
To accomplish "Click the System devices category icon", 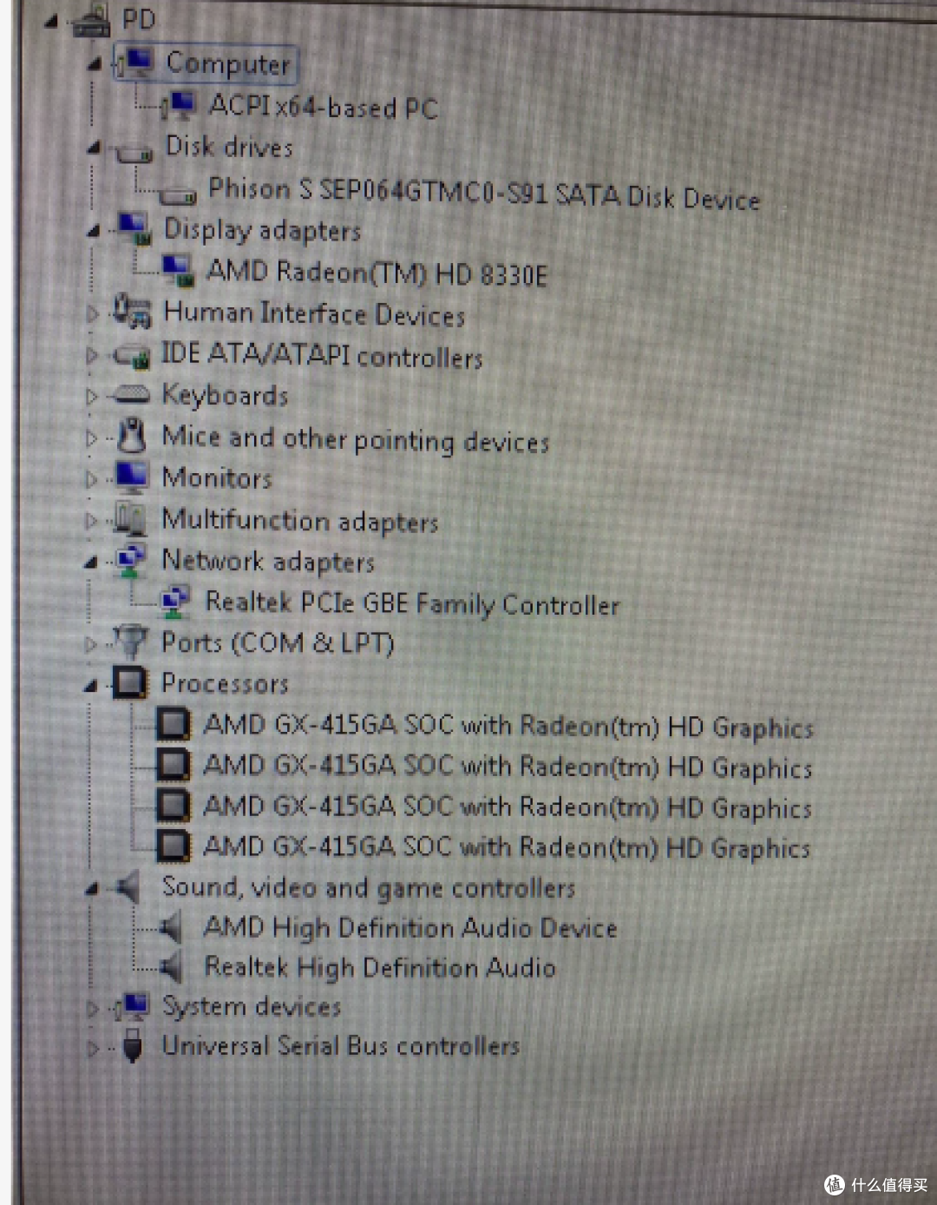I will [x=133, y=1006].
